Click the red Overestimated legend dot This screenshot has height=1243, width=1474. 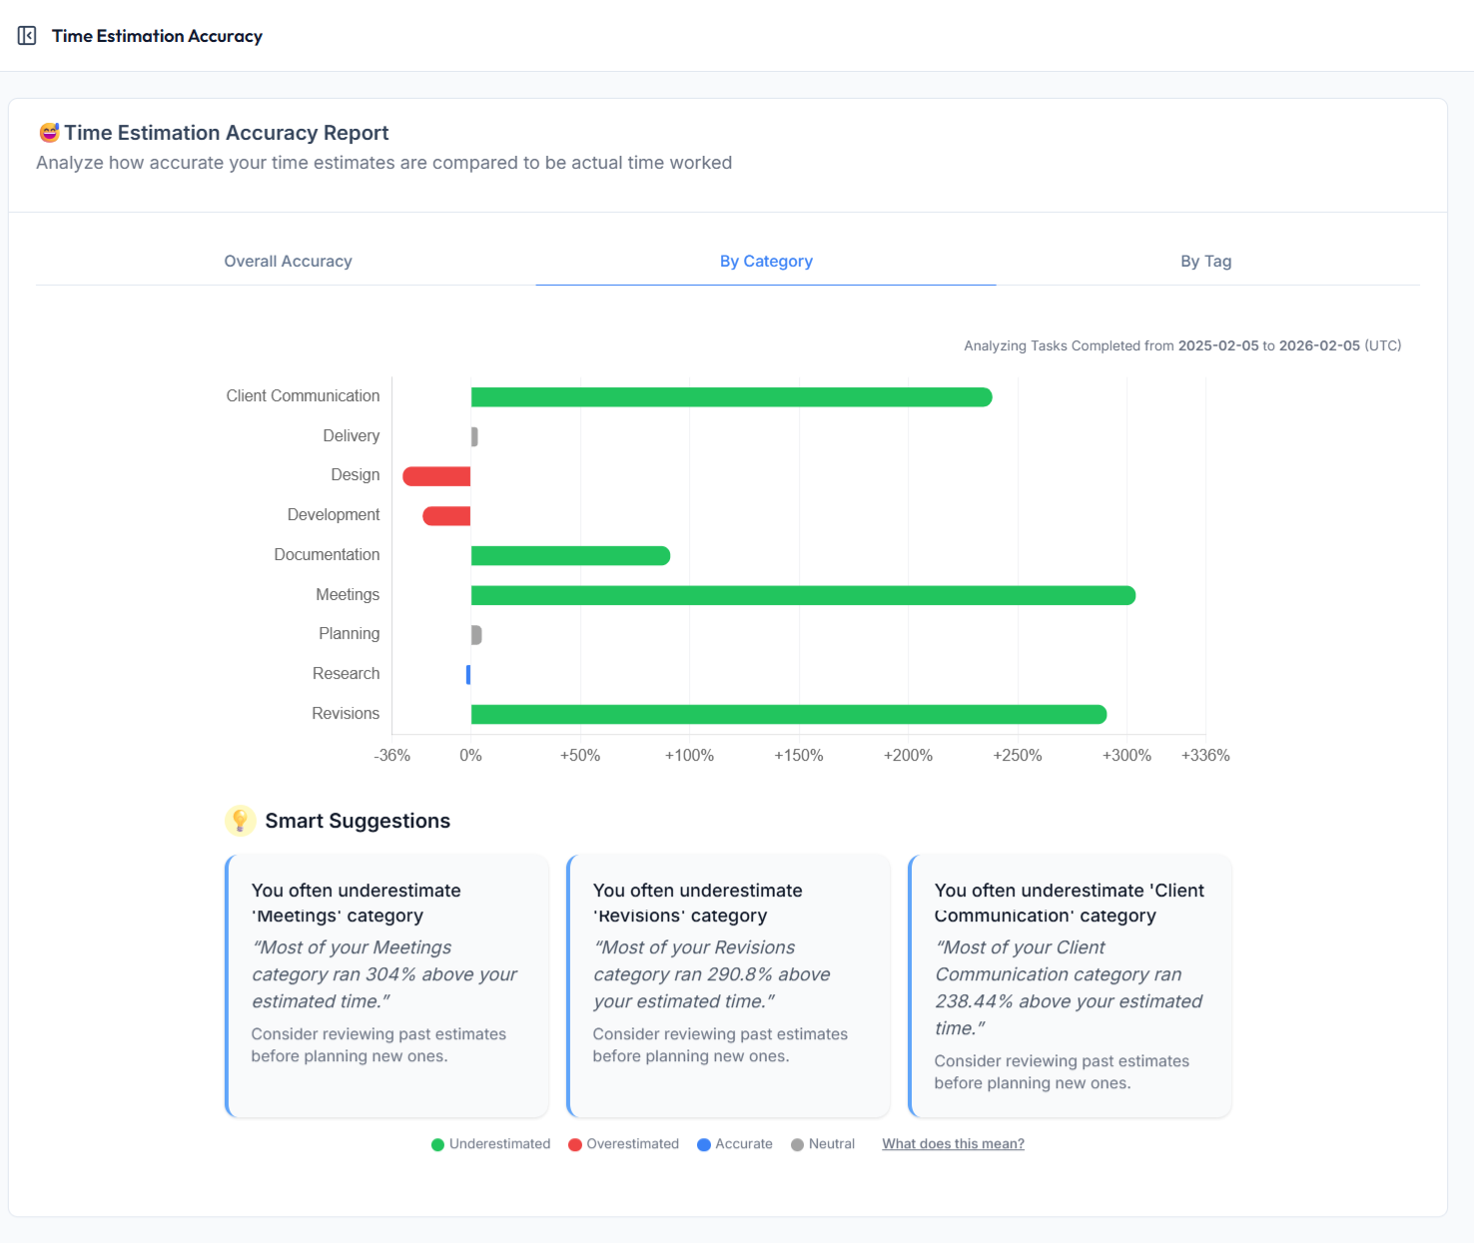[x=575, y=1145]
